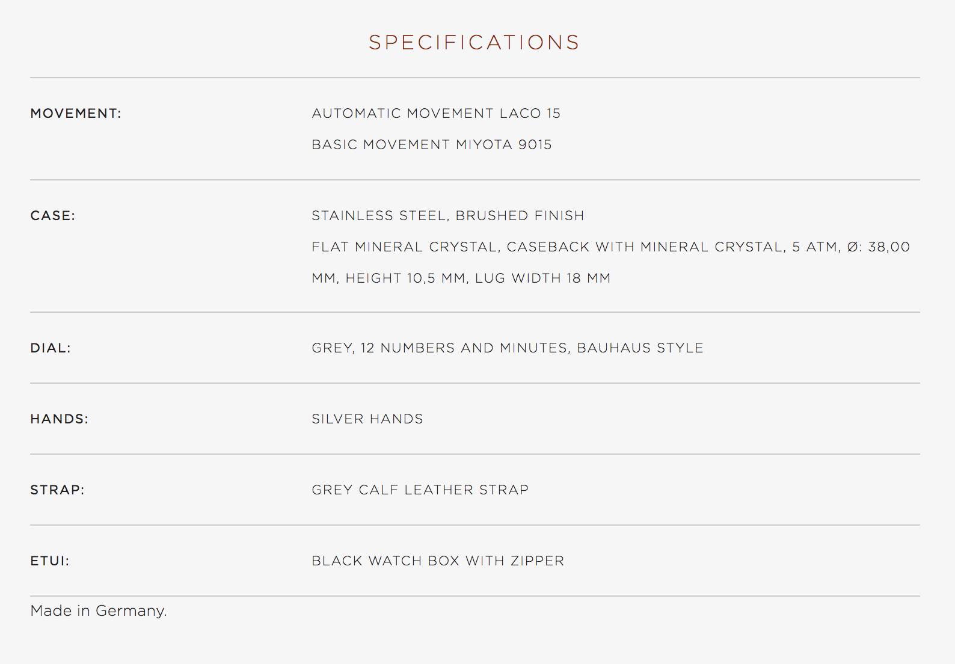Click GREY CALF LEATHER STRAP text

click(x=420, y=490)
